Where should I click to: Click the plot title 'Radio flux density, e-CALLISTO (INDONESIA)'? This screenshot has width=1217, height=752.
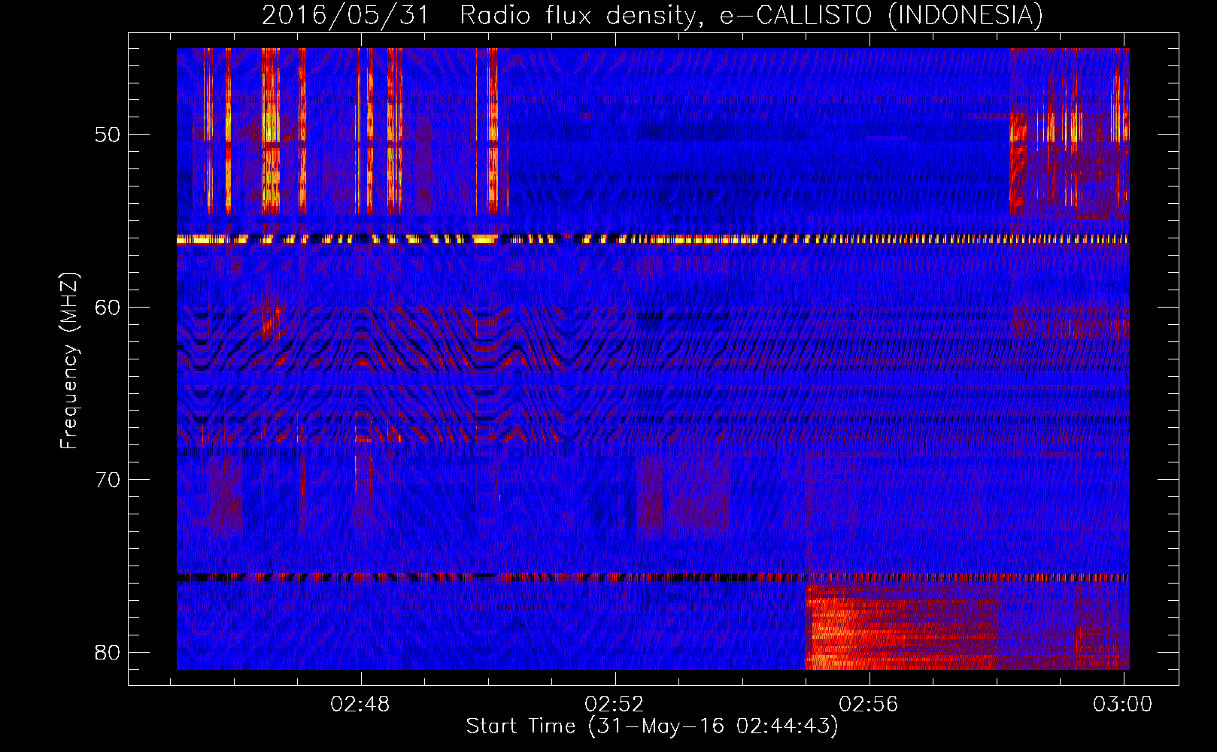point(751,16)
